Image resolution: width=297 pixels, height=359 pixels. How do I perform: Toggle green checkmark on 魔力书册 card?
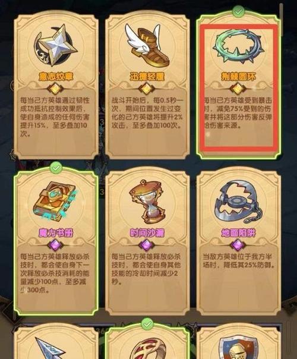tap(56, 168)
